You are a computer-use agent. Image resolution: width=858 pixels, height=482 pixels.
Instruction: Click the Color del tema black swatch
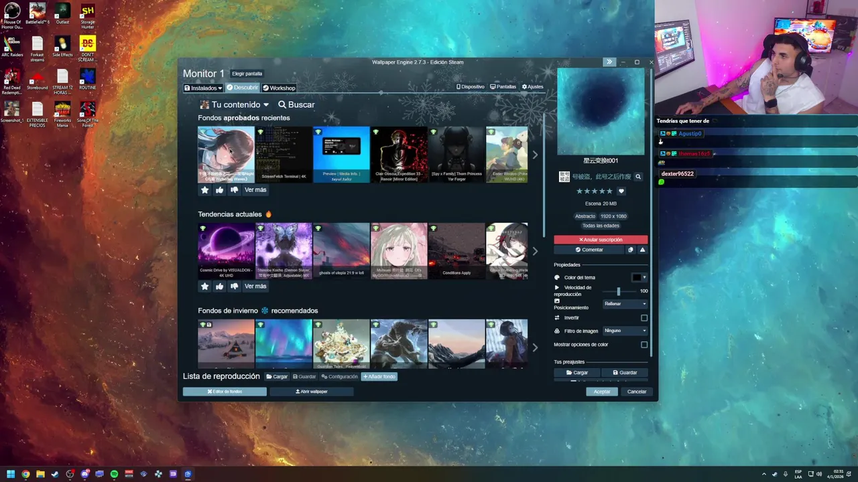(636, 277)
